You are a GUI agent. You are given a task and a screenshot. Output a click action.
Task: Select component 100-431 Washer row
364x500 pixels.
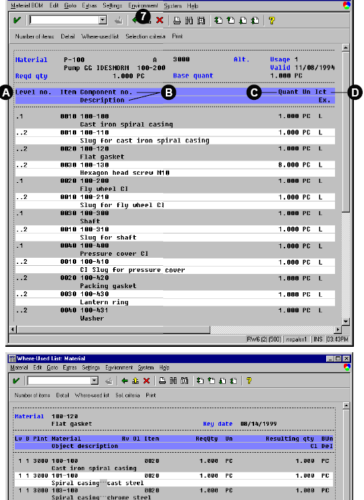[x=175, y=314]
